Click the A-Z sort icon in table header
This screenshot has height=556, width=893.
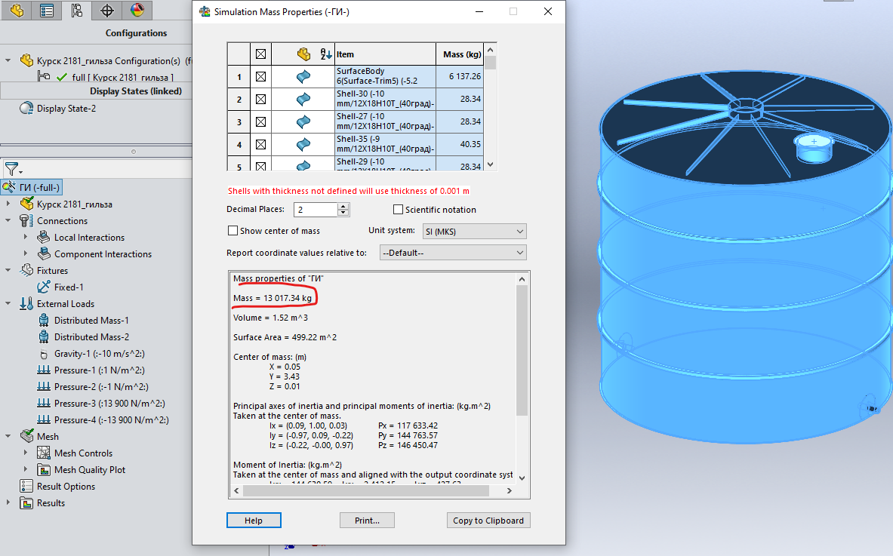326,54
